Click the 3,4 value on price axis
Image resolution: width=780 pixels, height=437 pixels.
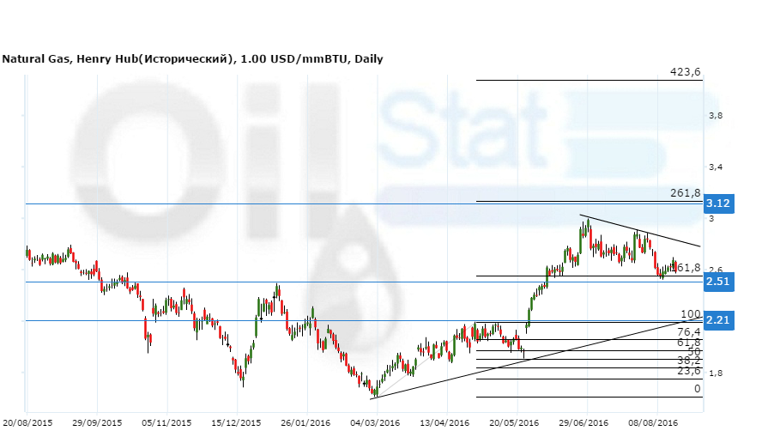[x=714, y=167]
